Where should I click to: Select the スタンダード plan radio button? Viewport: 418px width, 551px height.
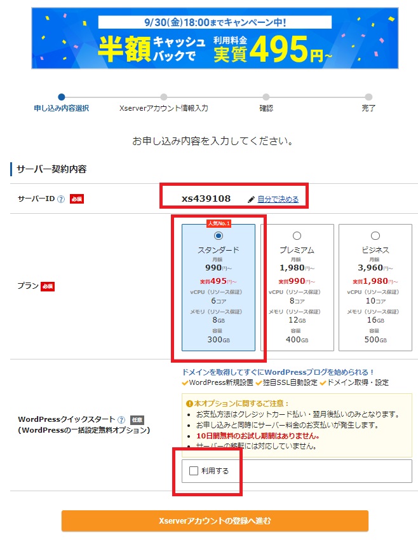[219, 236]
